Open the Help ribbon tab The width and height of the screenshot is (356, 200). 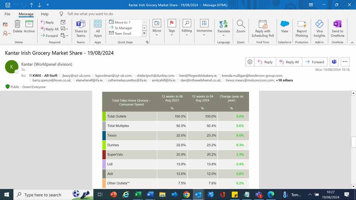[45, 14]
